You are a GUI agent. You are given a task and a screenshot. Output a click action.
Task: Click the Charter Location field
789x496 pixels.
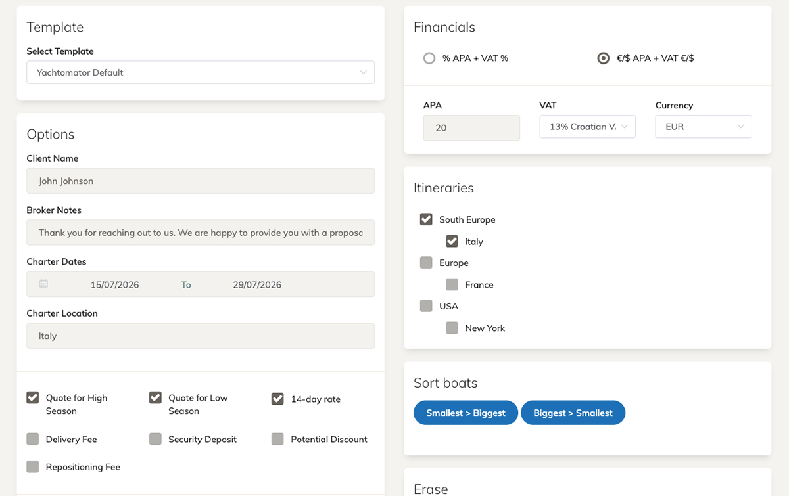[201, 336]
